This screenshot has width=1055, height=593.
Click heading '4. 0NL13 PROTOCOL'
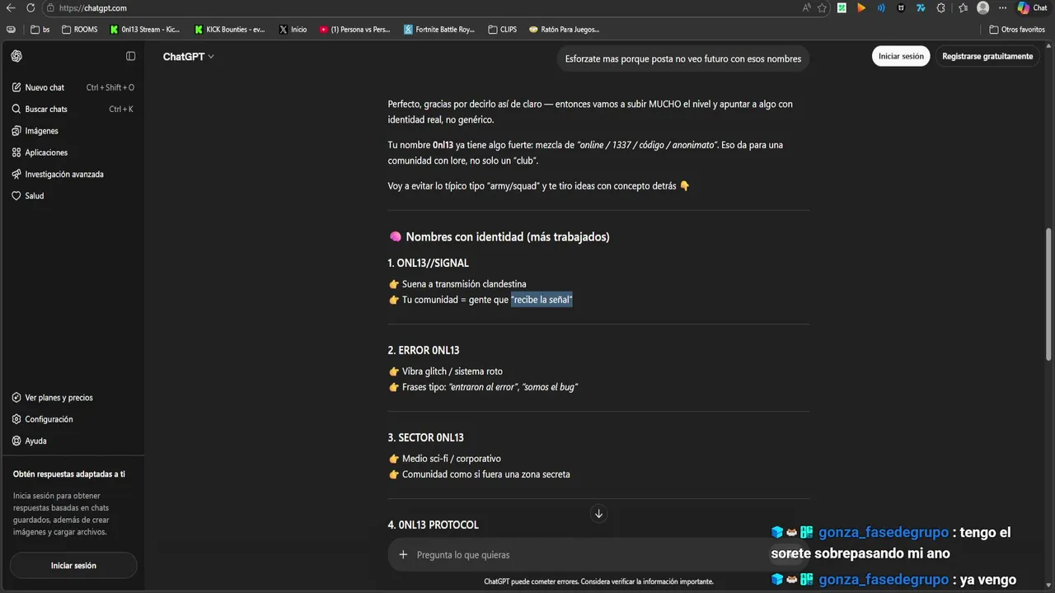point(433,525)
